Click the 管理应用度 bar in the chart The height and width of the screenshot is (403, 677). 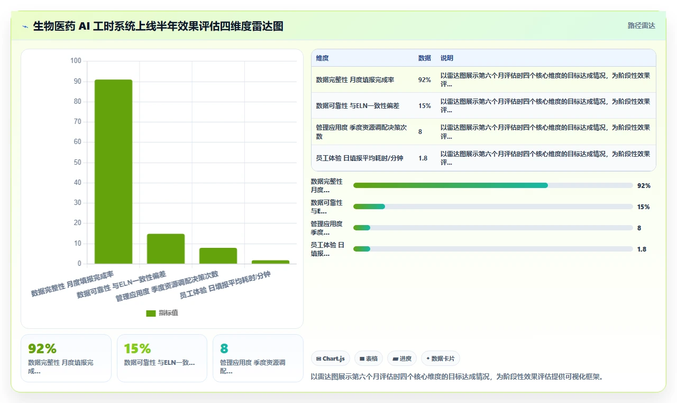click(x=218, y=256)
